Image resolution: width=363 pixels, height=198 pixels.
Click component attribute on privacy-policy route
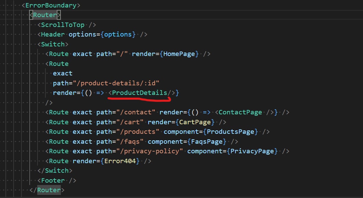coord(205,151)
